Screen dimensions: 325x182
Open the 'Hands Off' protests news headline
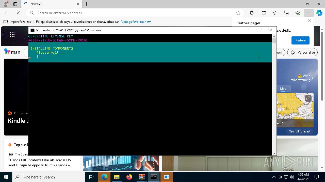point(41,163)
